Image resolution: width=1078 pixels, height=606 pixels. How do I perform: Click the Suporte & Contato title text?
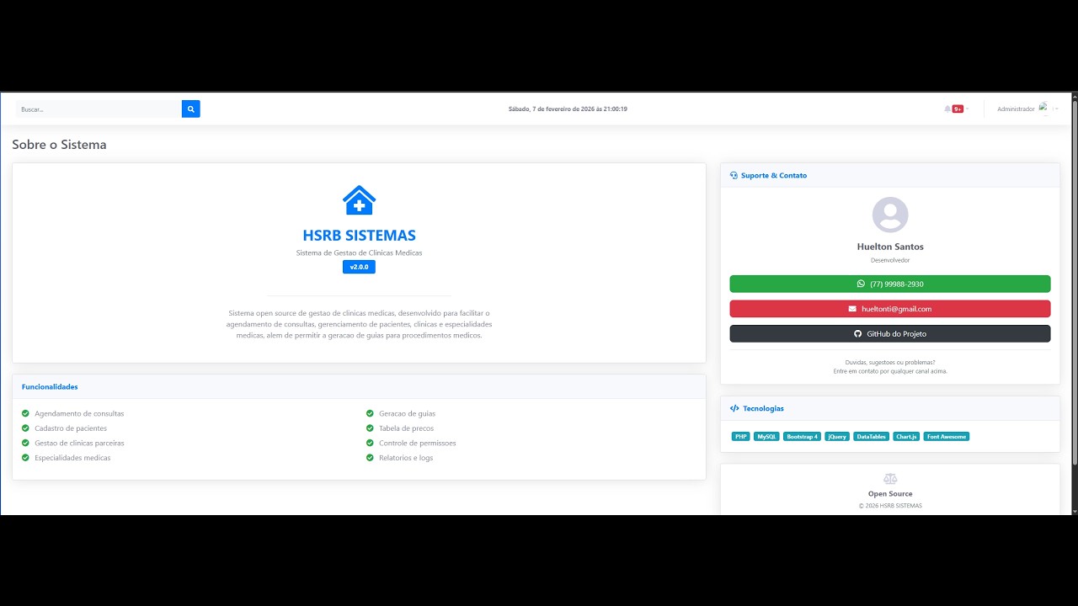coord(774,175)
